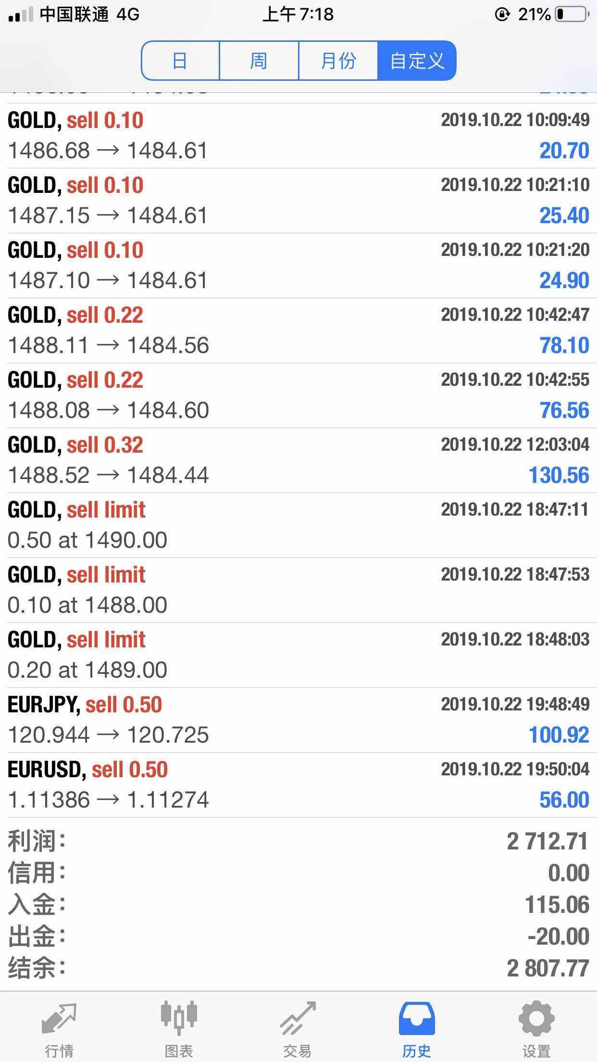
Task: Open the EURJPY sell 0.50 trade row
Action: [x=298, y=720]
